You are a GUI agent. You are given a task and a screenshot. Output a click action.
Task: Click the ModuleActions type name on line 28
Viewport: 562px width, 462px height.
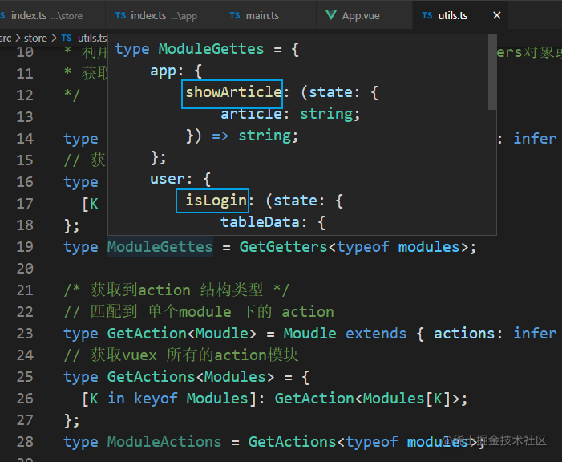click(164, 442)
